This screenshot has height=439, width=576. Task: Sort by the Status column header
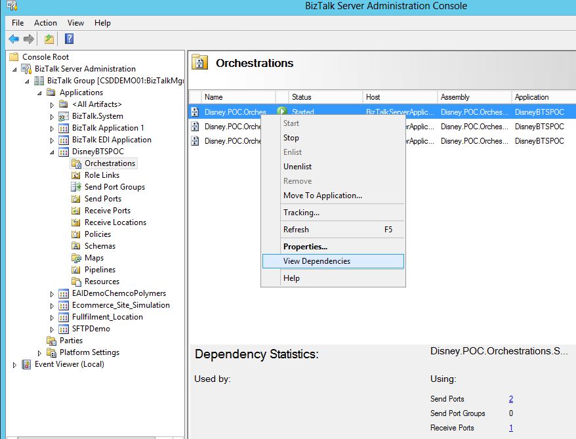325,97
